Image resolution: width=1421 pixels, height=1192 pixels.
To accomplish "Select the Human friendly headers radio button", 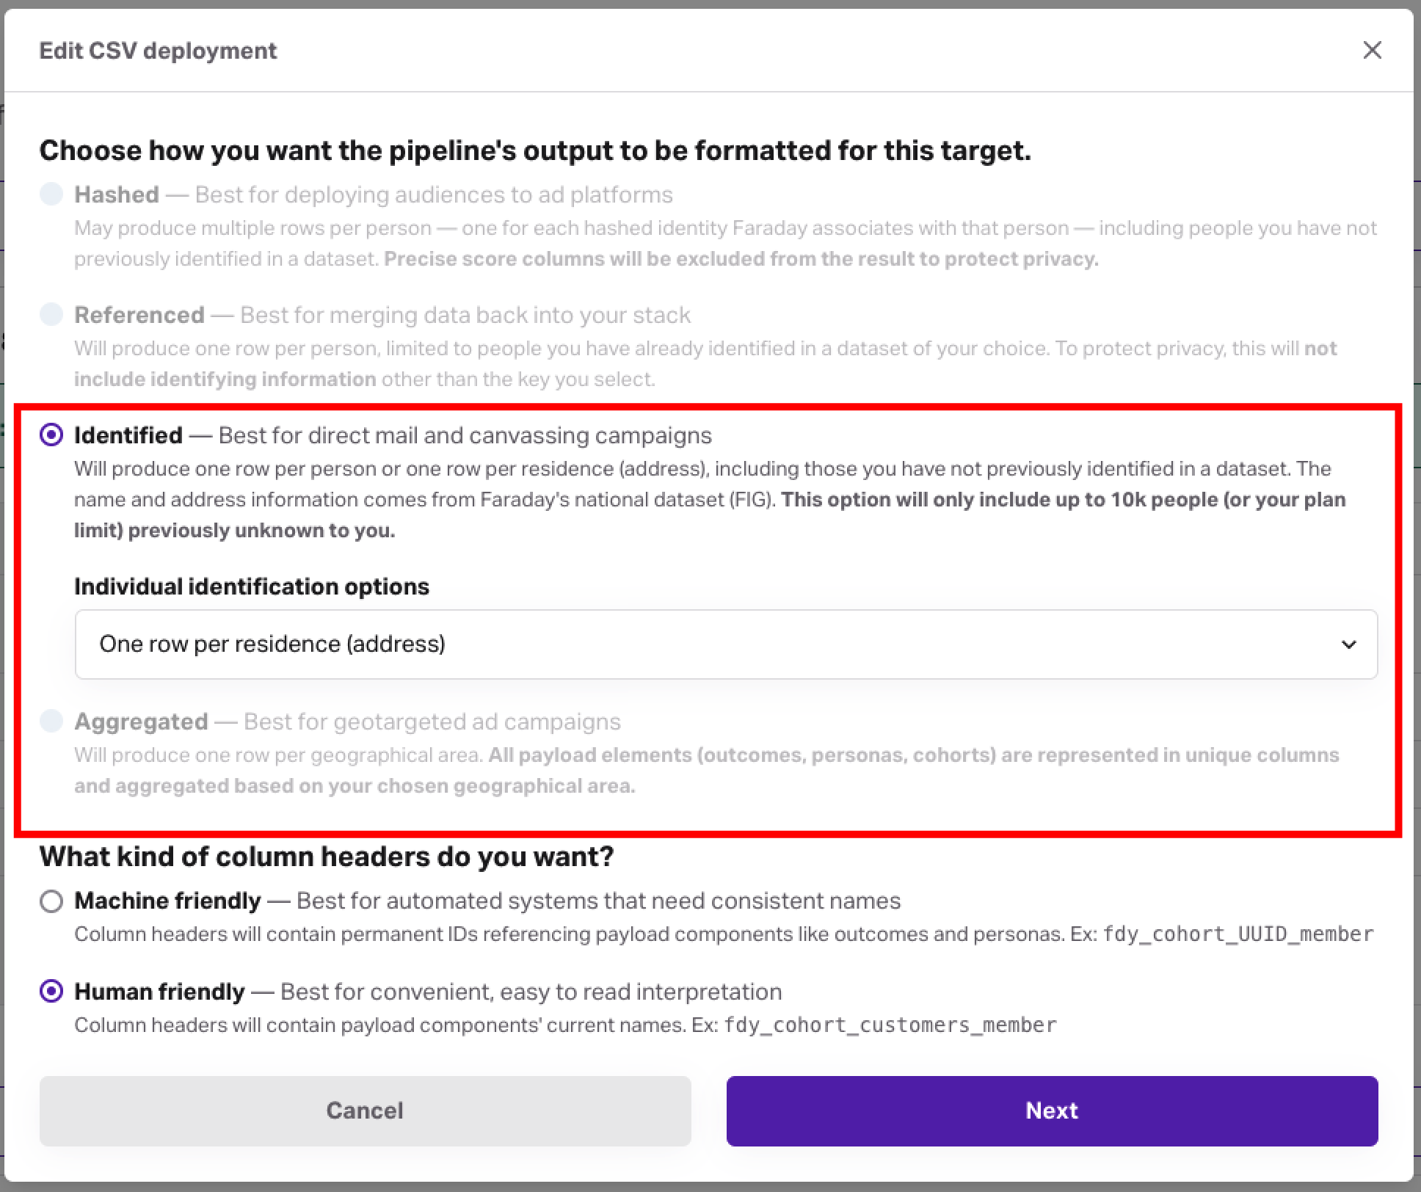I will [51, 992].
